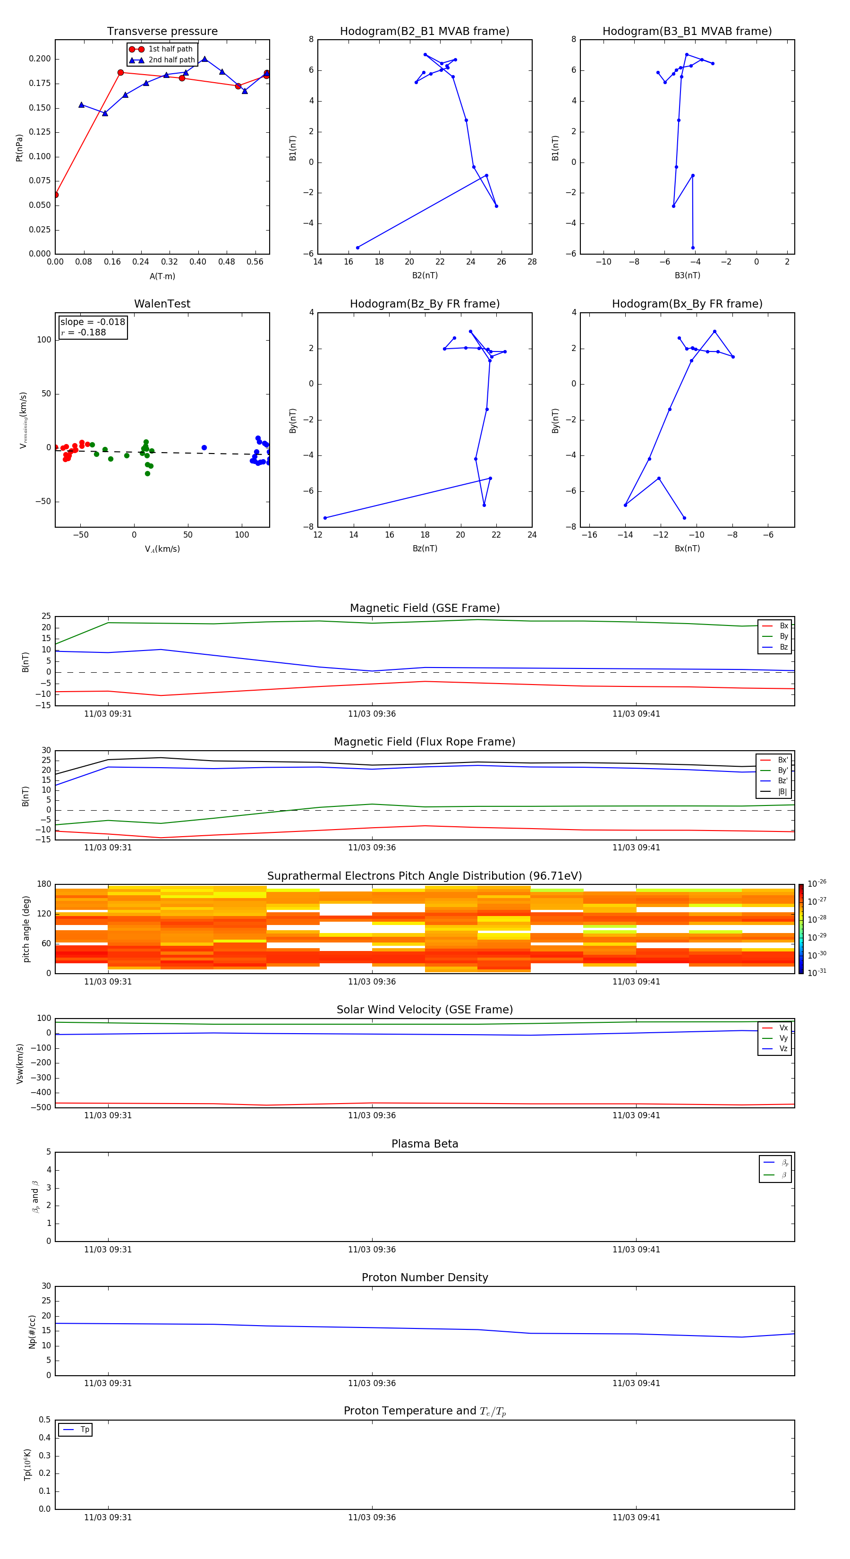Select By' in the Flux Rope legend
Image resolution: width=850 pixels, height=1559 pixels.
pyautogui.click(x=774, y=771)
